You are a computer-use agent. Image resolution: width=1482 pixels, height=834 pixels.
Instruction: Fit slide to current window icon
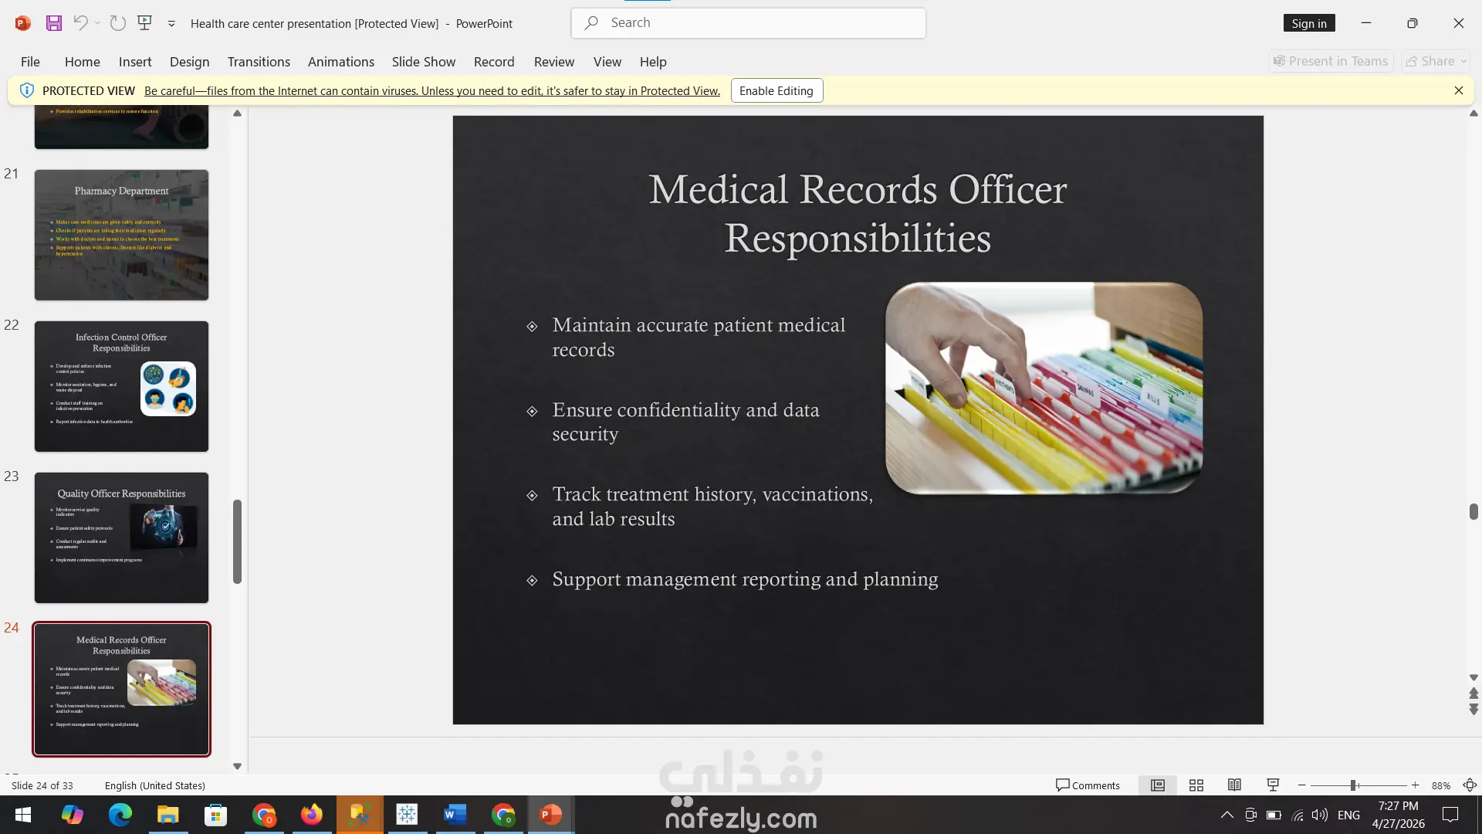pyautogui.click(x=1470, y=785)
